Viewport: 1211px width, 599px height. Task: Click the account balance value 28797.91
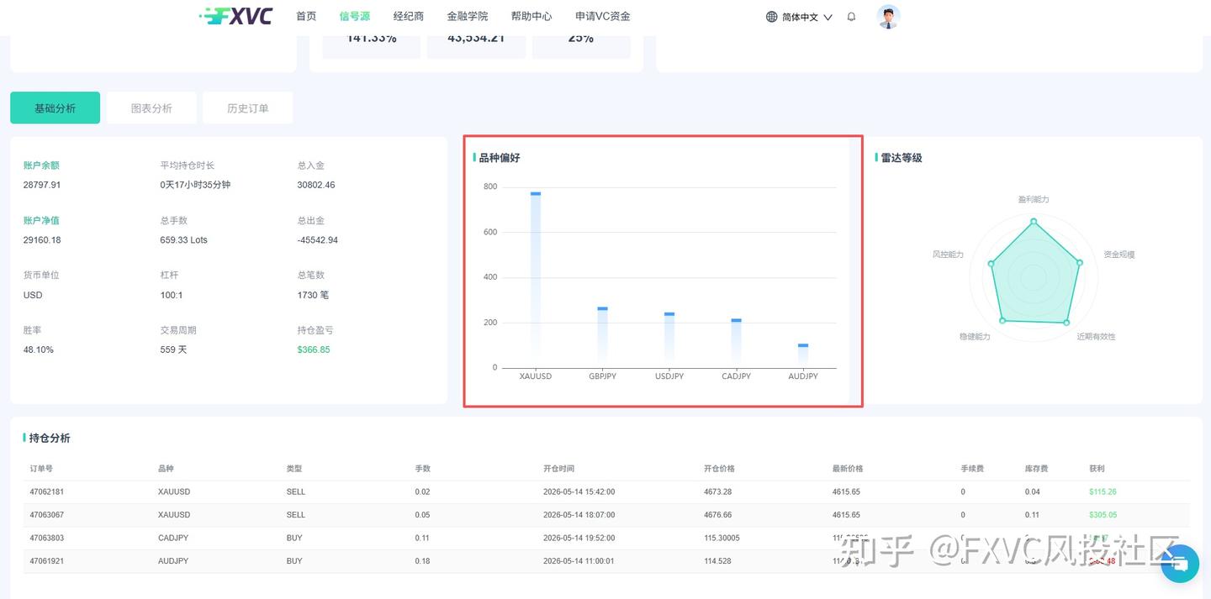42,185
